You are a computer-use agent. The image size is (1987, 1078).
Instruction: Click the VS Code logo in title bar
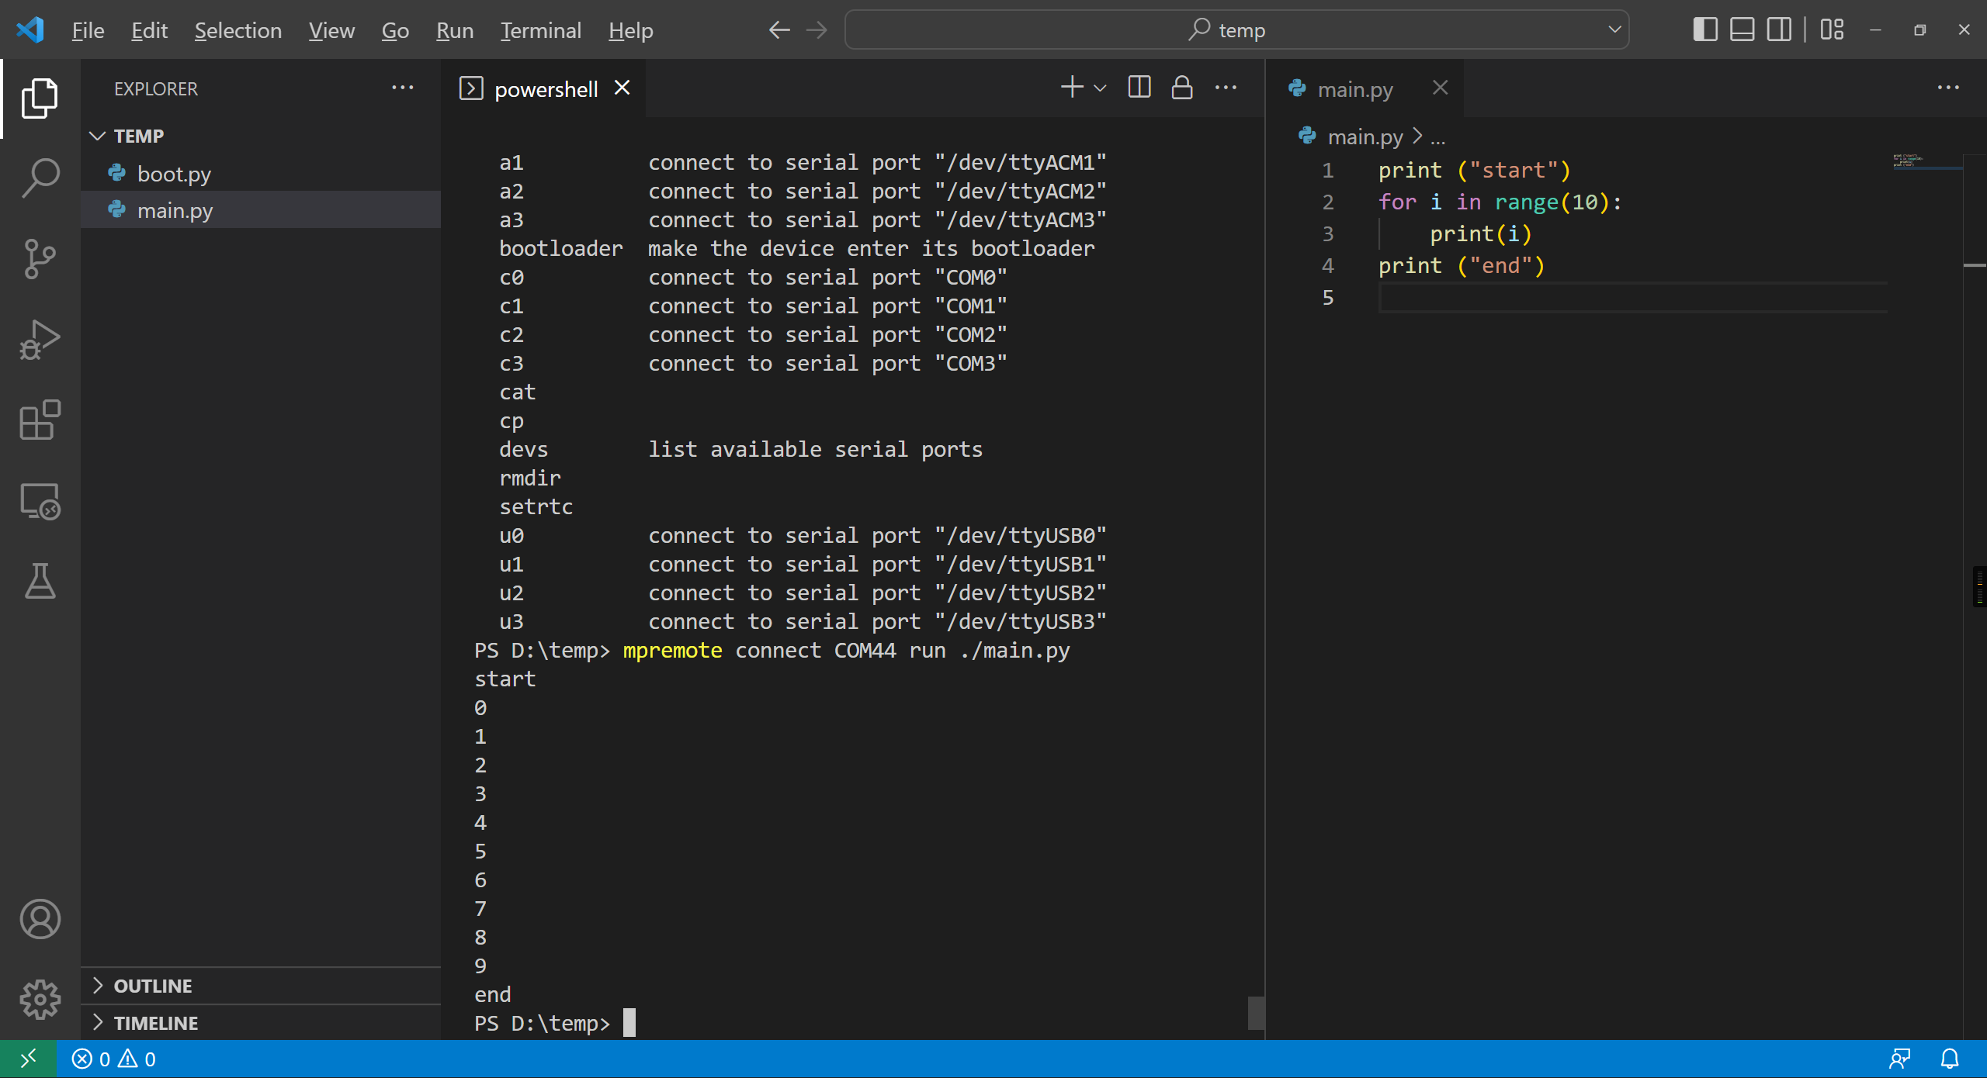click(x=31, y=29)
